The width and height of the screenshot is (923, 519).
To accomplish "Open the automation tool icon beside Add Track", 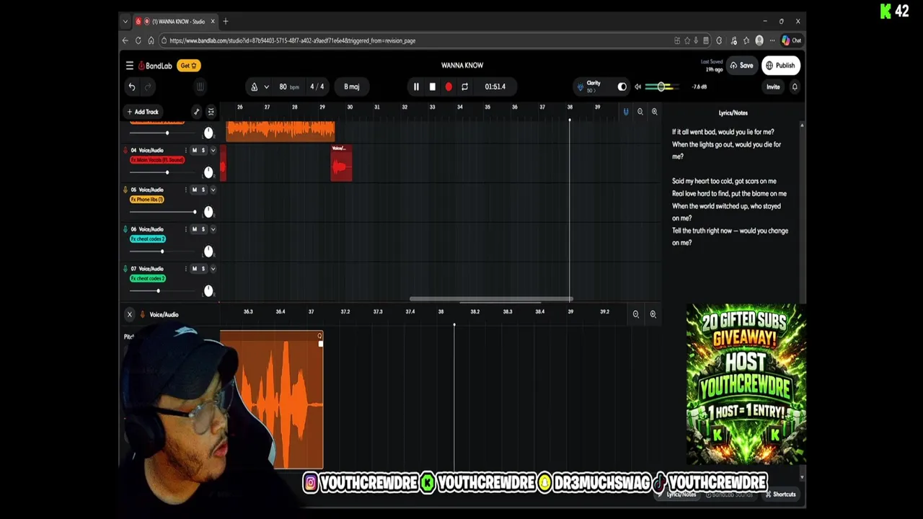I will point(196,112).
